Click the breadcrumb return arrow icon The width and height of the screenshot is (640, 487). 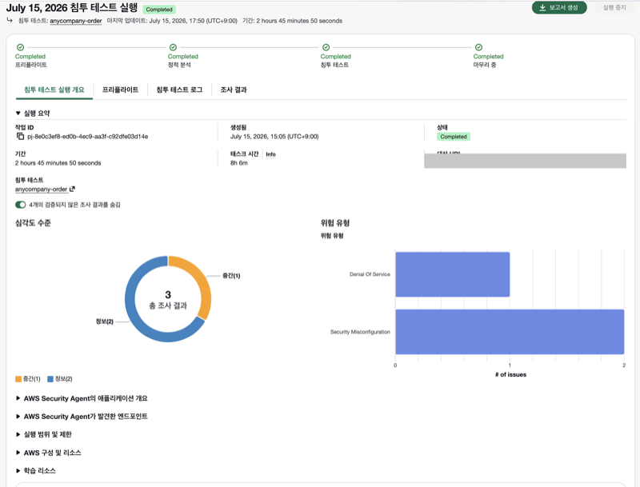[x=10, y=21]
